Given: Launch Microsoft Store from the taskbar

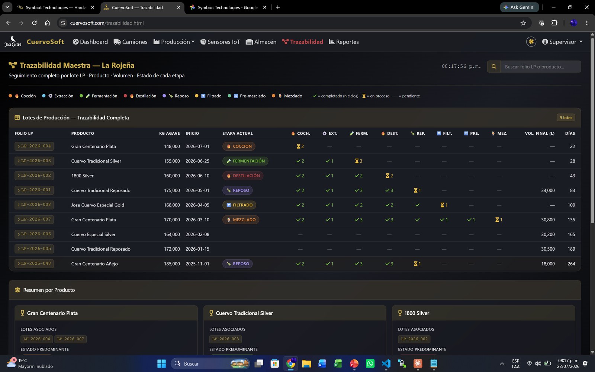Looking at the screenshot, I should click(x=274, y=363).
